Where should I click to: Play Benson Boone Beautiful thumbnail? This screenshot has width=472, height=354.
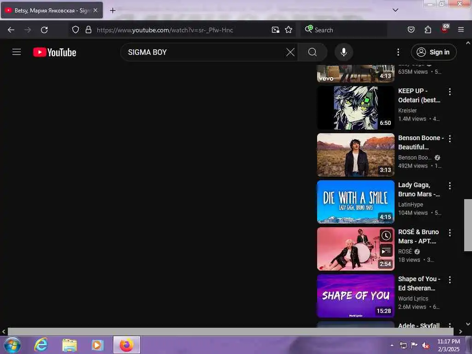pos(355,155)
